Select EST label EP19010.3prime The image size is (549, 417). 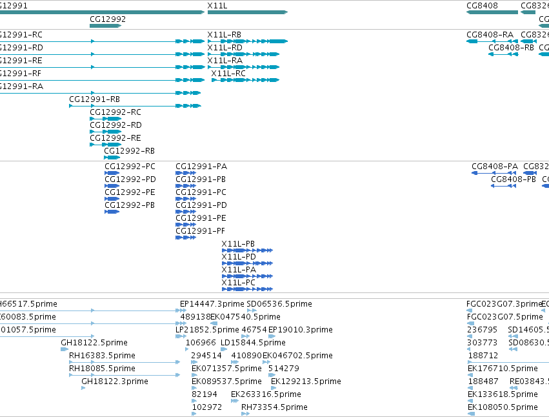[301, 330]
